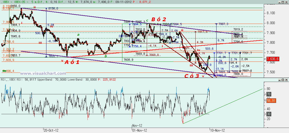Click the 20 level on RSI axis
289x133 pixels.
[x=268, y=118]
